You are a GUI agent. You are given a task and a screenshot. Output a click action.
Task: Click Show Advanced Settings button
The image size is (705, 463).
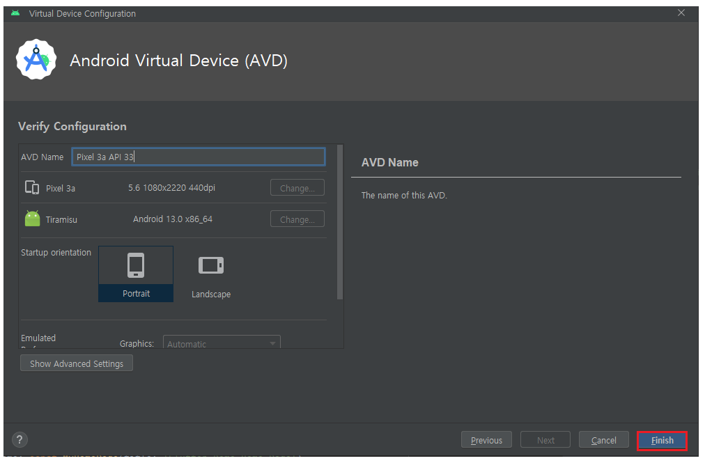[x=77, y=363]
